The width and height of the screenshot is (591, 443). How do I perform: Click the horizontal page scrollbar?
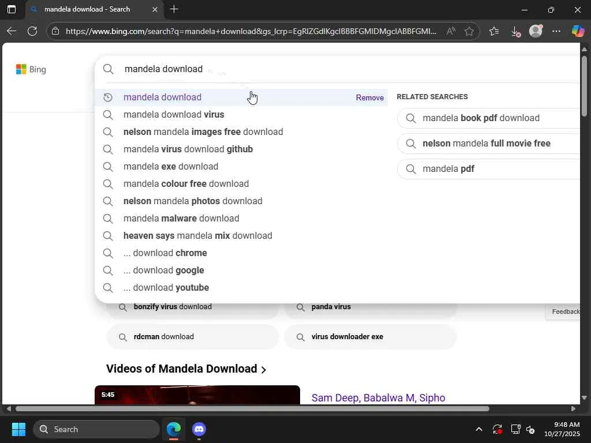click(252, 409)
